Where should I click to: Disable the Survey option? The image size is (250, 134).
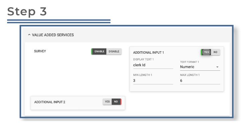click(114, 52)
